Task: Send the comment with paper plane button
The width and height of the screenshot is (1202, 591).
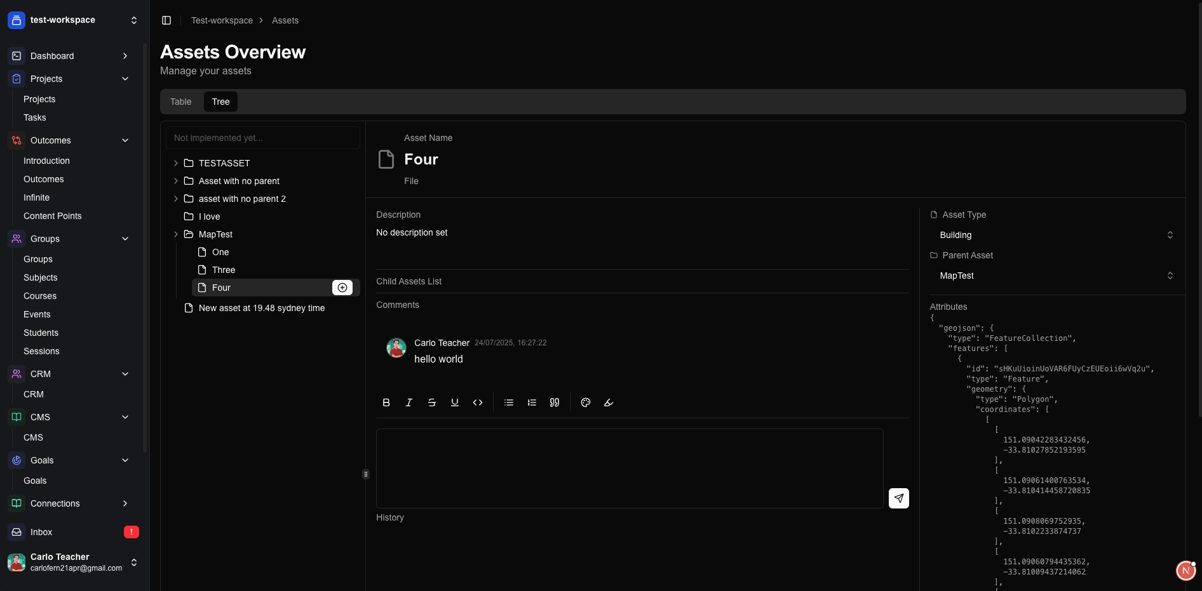Action: point(898,498)
